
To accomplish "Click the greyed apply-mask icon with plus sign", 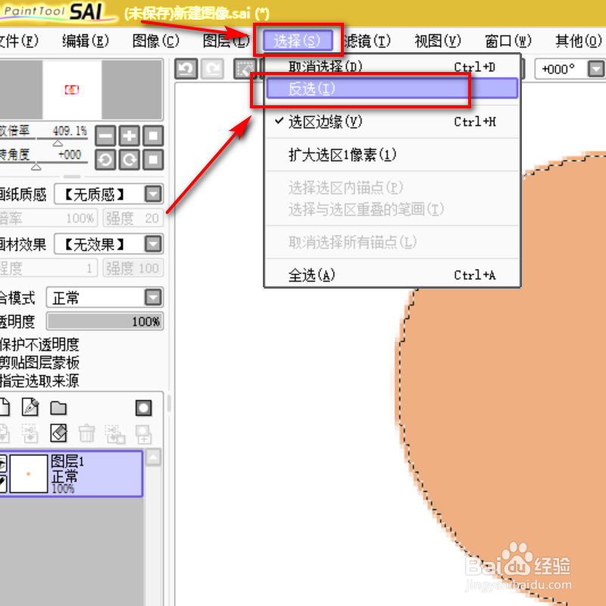I will [x=143, y=434].
